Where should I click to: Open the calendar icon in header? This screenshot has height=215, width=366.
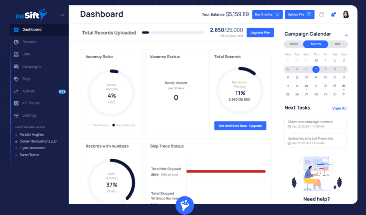(x=321, y=14)
